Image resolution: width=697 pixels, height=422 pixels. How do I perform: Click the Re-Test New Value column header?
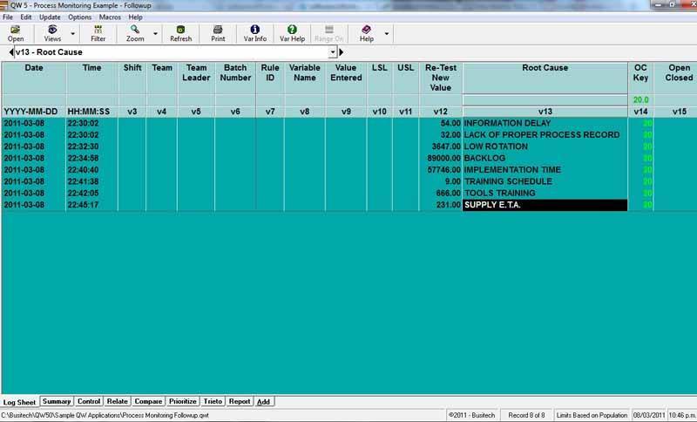coord(441,78)
